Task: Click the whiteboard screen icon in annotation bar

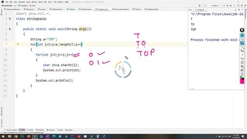Action: [242, 66]
